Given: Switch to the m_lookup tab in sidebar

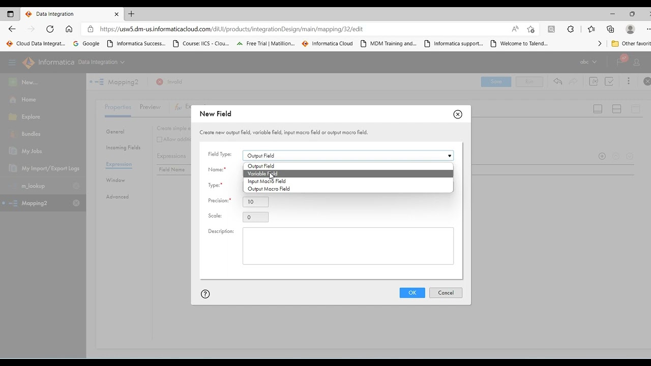Looking at the screenshot, I should pos(33,186).
